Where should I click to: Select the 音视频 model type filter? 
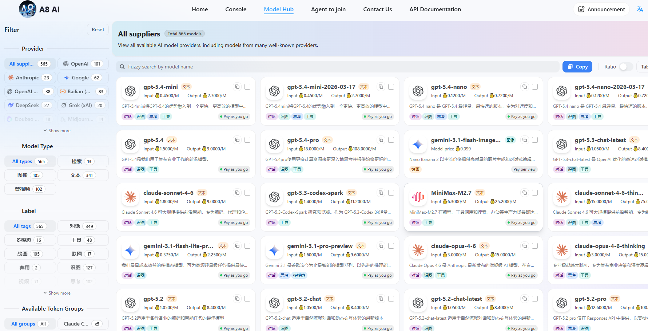click(30, 189)
